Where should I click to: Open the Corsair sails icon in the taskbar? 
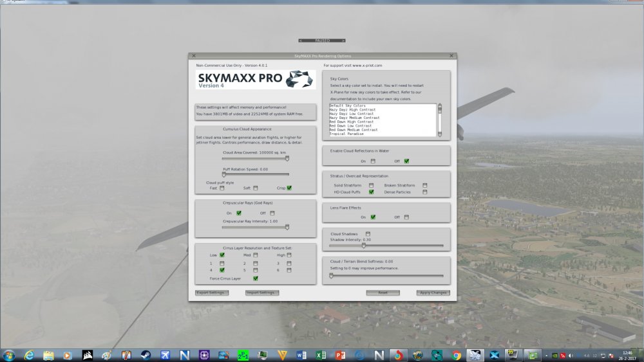[x=88, y=355]
